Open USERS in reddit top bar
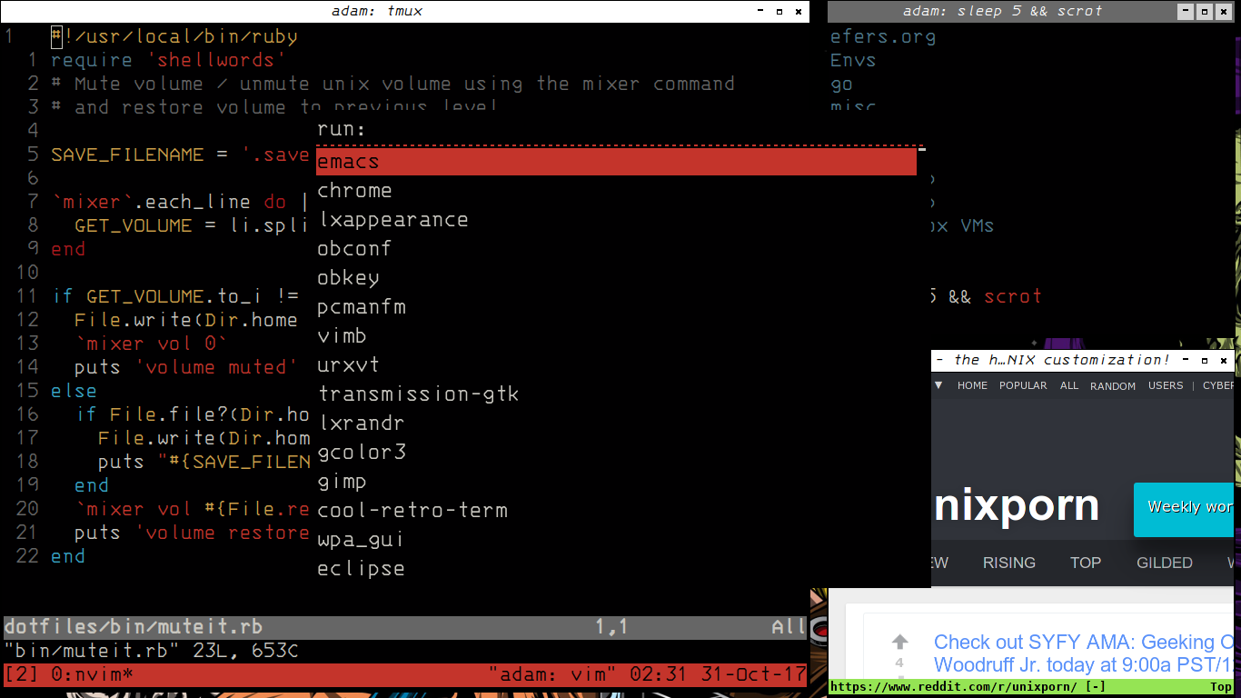Image resolution: width=1241 pixels, height=698 pixels. click(x=1166, y=385)
